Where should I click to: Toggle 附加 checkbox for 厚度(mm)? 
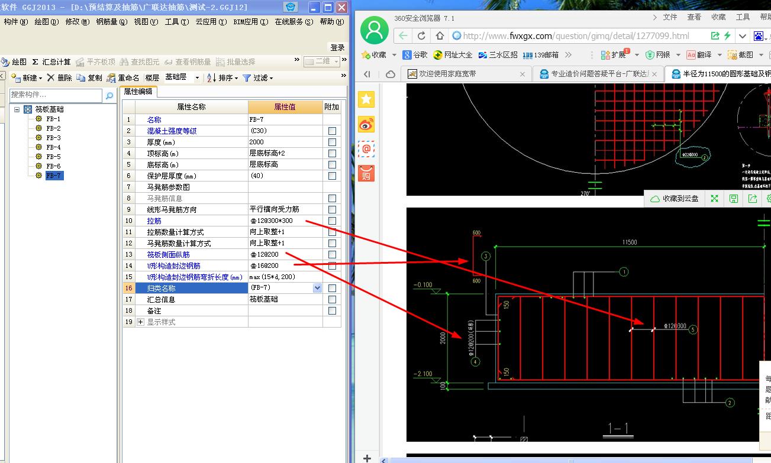coord(332,143)
